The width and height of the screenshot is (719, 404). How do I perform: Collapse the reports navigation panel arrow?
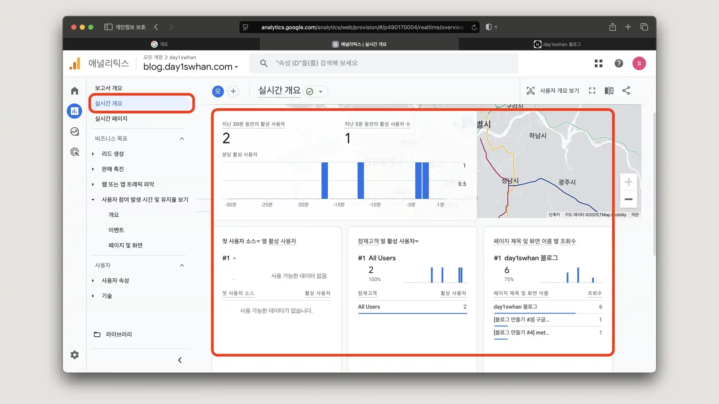tap(180, 360)
